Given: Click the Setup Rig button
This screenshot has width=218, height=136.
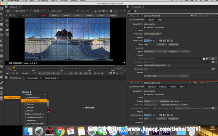Looking at the screenshot, I should (165, 101).
